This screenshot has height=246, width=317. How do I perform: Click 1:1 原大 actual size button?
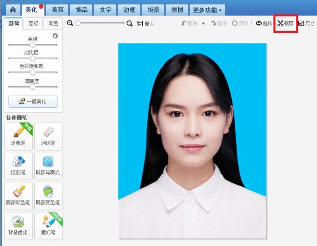(145, 24)
